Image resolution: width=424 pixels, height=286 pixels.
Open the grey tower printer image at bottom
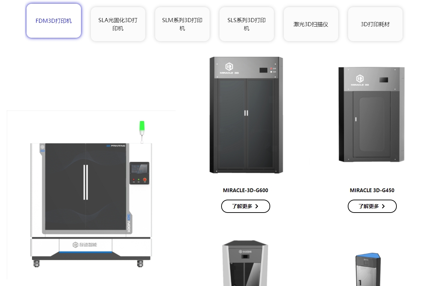pyautogui.click(x=245, y=263)
